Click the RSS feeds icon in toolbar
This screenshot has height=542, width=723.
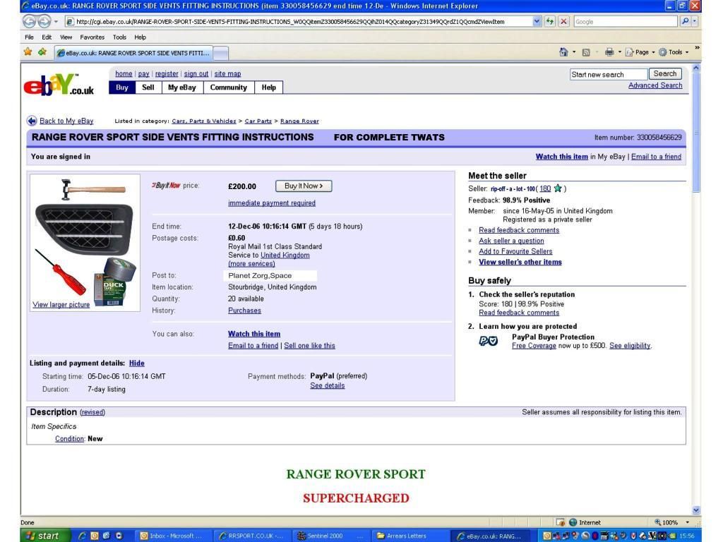[x=586, y=52]
